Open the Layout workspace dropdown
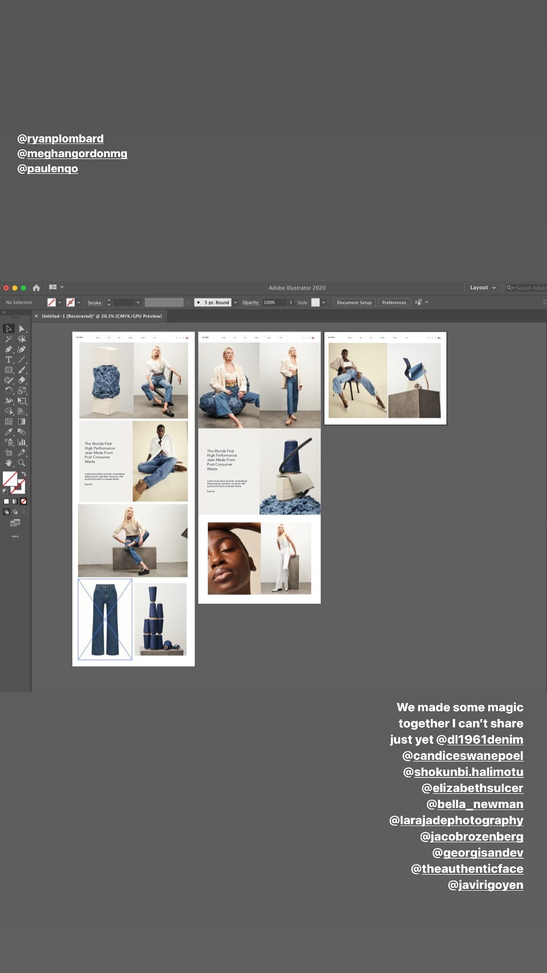This screenshot has height=973, width=547. point(482,288)
